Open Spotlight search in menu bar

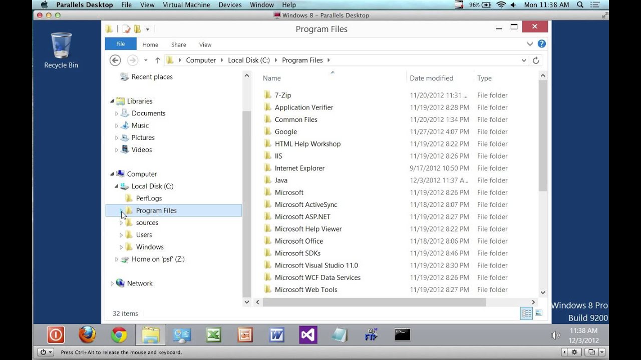tap(580, 4)
